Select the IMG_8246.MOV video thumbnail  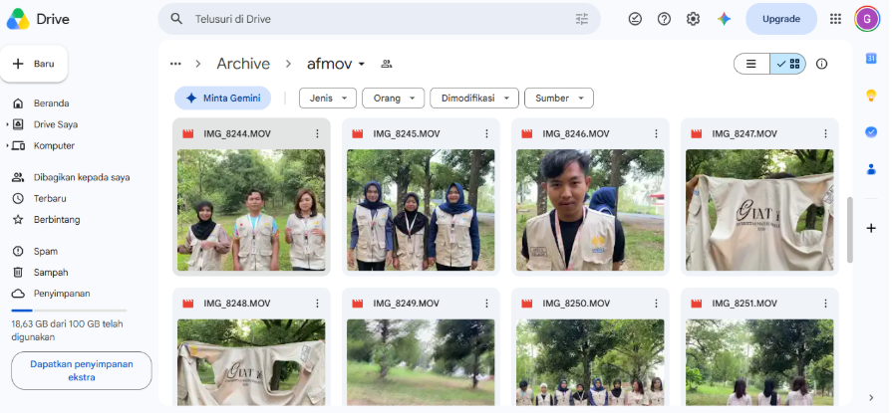click(590, 210)
